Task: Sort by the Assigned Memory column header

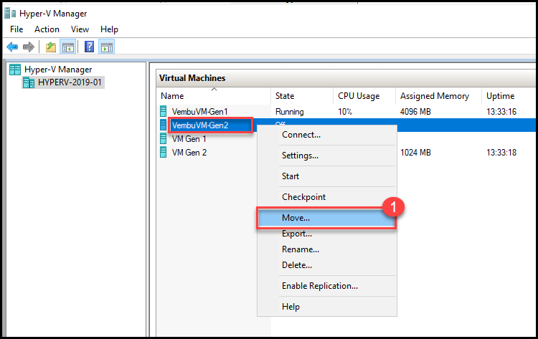Action: (434, 96)
